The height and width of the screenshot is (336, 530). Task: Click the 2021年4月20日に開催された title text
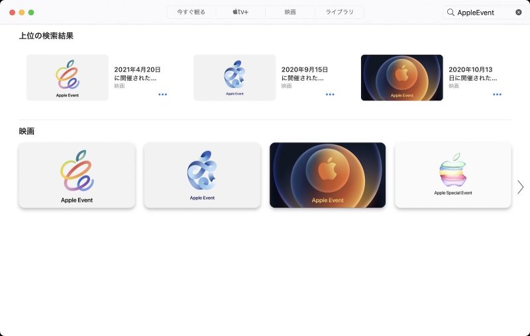pos(137,73)
